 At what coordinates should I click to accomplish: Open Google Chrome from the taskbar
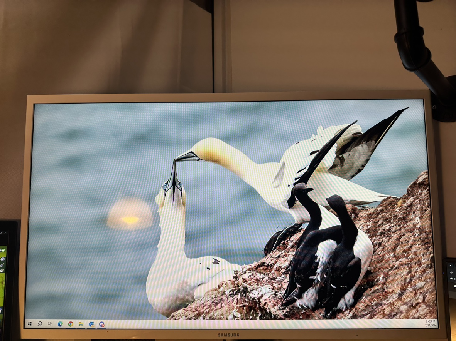(x=70, y=324)
